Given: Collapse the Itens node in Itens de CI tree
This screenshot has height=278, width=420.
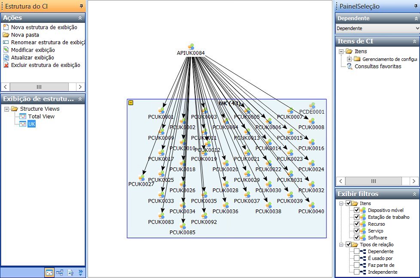Looking at the screenshot, I should pos(341,51).
